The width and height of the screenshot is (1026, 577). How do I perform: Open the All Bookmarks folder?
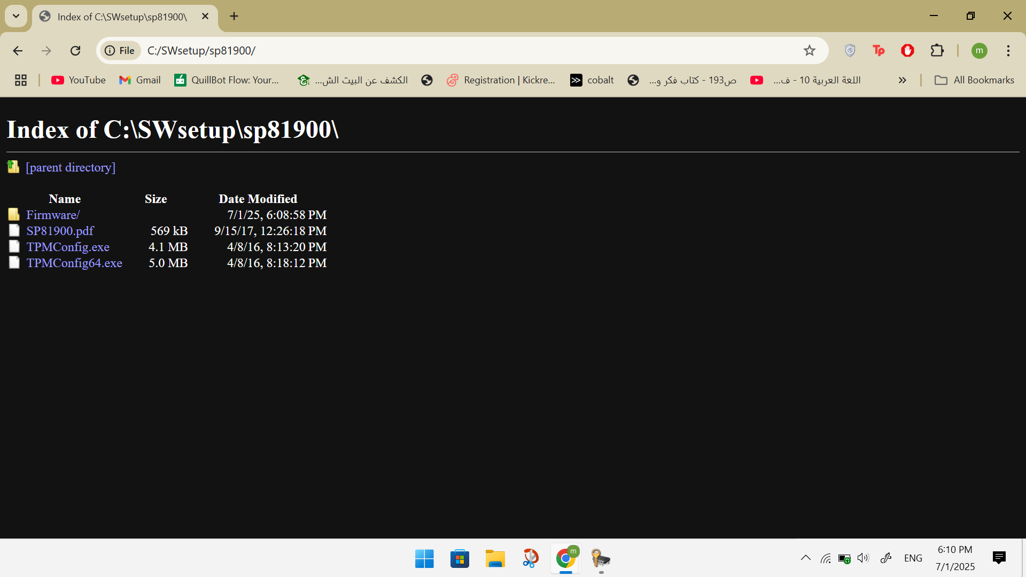point(974,80)
